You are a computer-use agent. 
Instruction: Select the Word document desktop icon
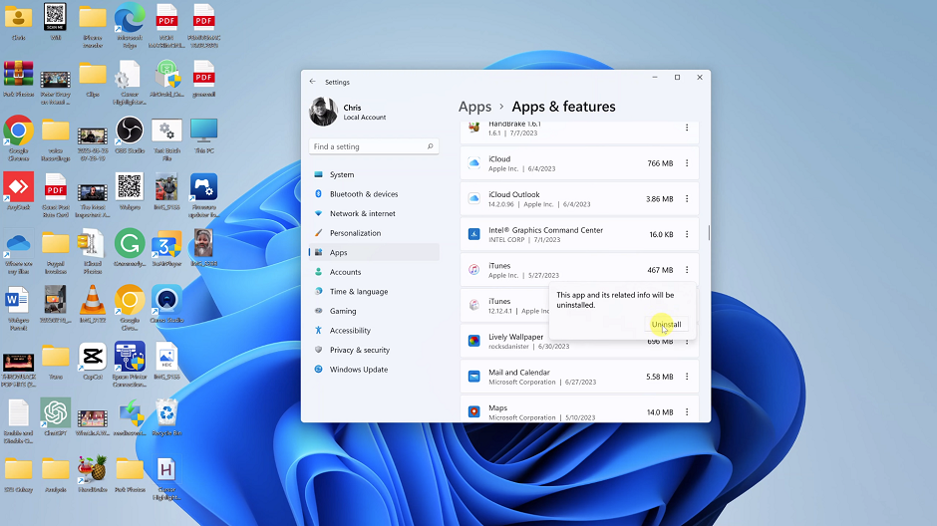19,308
